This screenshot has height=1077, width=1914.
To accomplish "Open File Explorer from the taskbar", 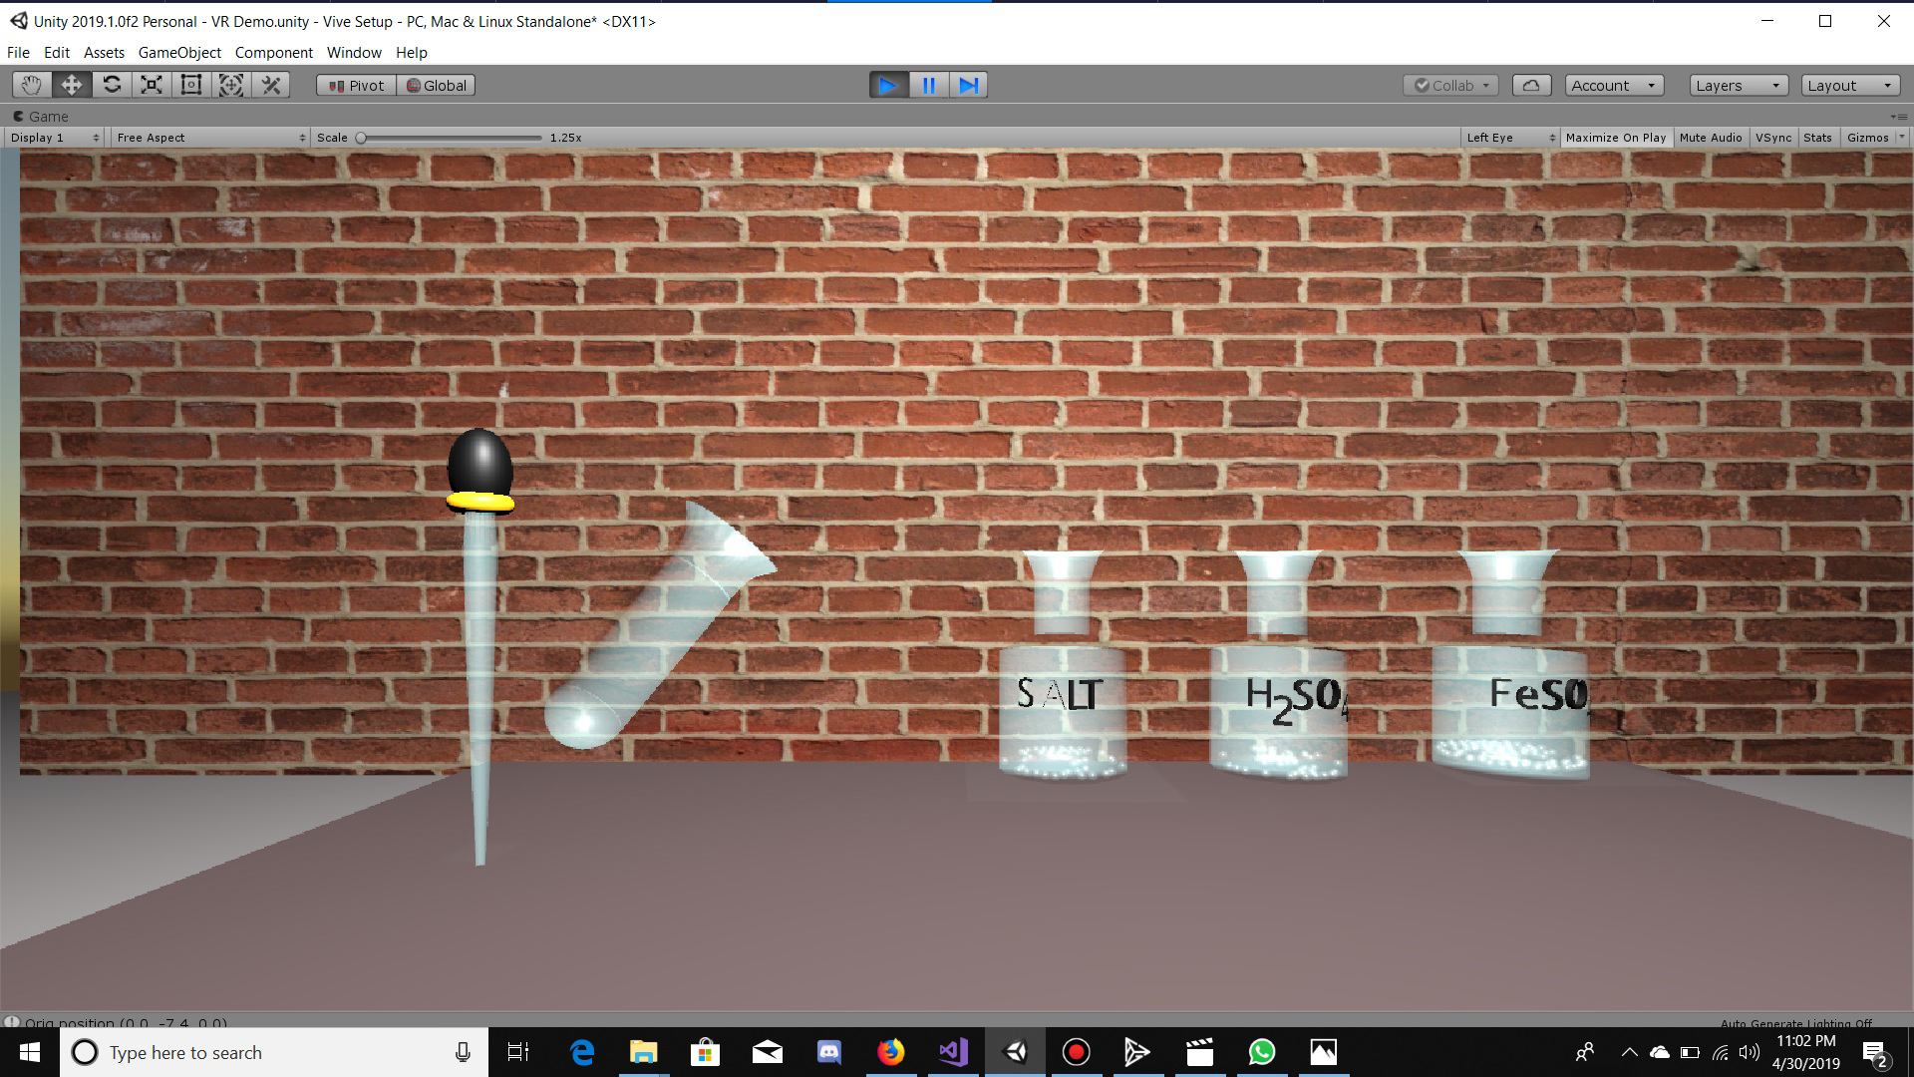I will [x=644, y=1052].
